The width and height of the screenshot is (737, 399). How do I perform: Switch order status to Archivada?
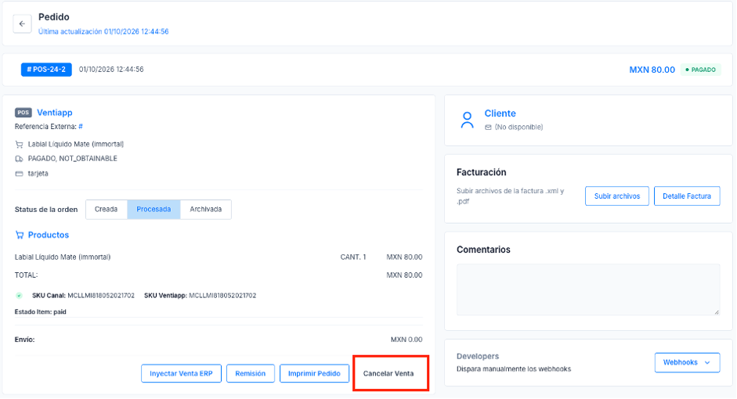(206, 210)
